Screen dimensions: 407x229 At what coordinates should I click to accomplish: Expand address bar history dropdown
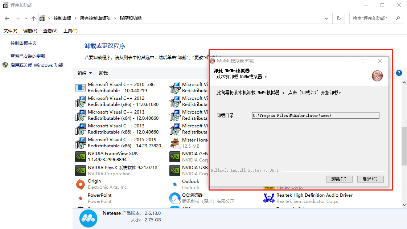coord(326,19)
